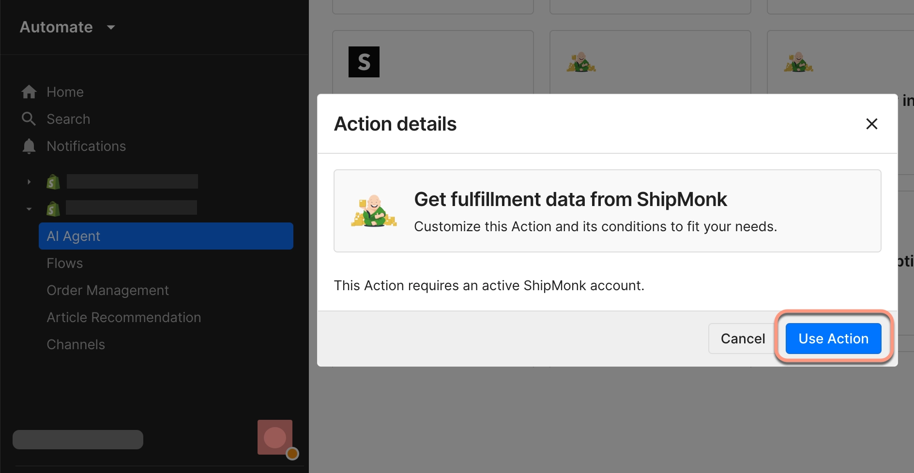The width and height of the screenshot is (914, 473).
Task: Open Channels from the sidebar
Action: 76,344
